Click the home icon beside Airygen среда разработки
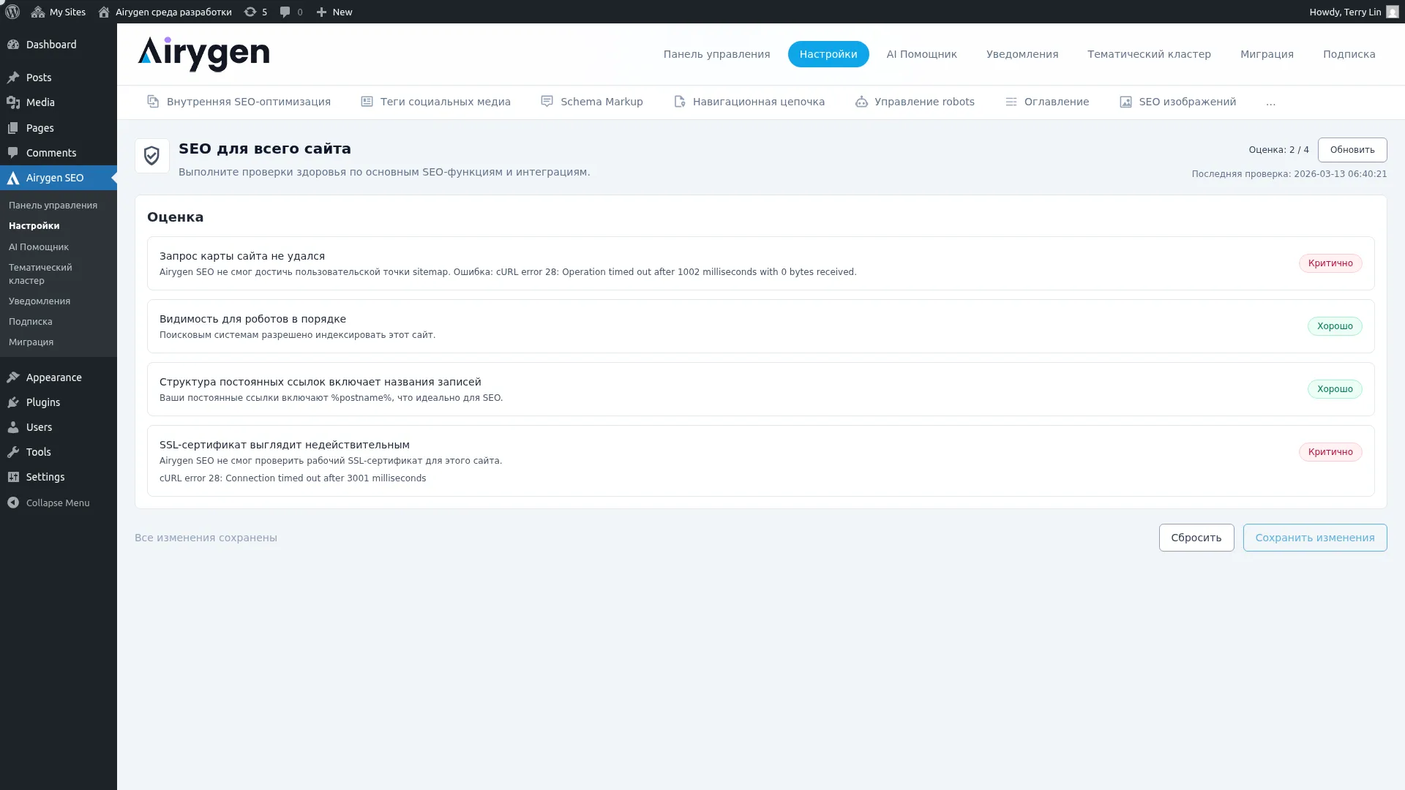The height and width of the screenshot is (790, 1405). (104, 12)
